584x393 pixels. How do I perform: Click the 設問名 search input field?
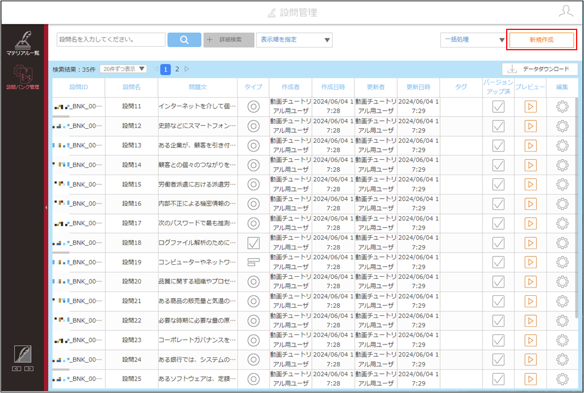[111, 40]
